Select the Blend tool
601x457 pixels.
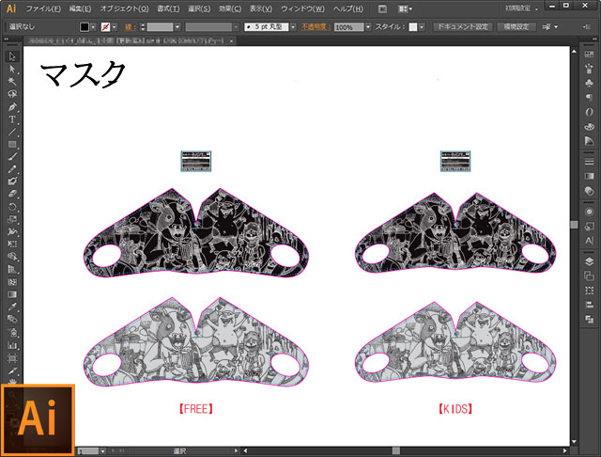pos(12,319)
